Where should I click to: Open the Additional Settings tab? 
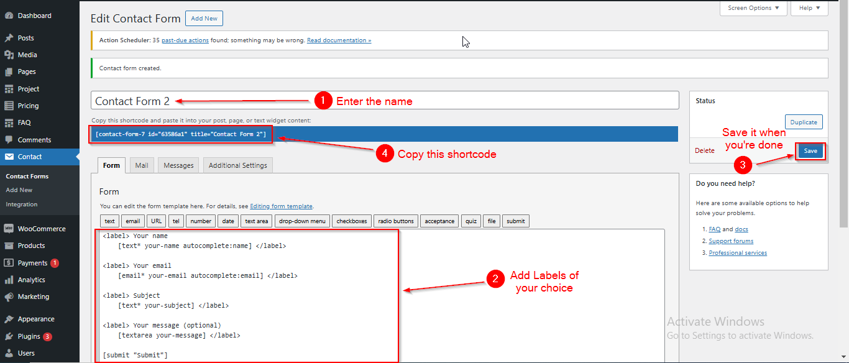(x=238, y=165)
